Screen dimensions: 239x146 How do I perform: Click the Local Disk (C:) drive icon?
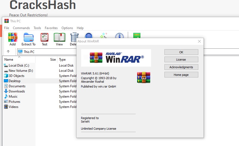(6, 66)
